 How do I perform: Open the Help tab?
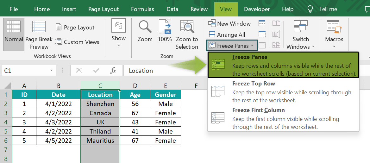pyautogui.click(x=288, y=9)
